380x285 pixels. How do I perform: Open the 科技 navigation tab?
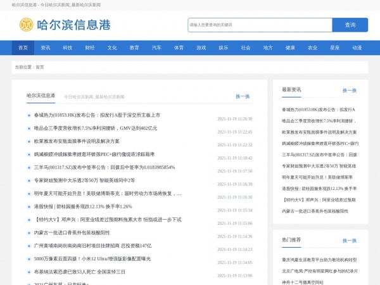click(x=68, y=47)
